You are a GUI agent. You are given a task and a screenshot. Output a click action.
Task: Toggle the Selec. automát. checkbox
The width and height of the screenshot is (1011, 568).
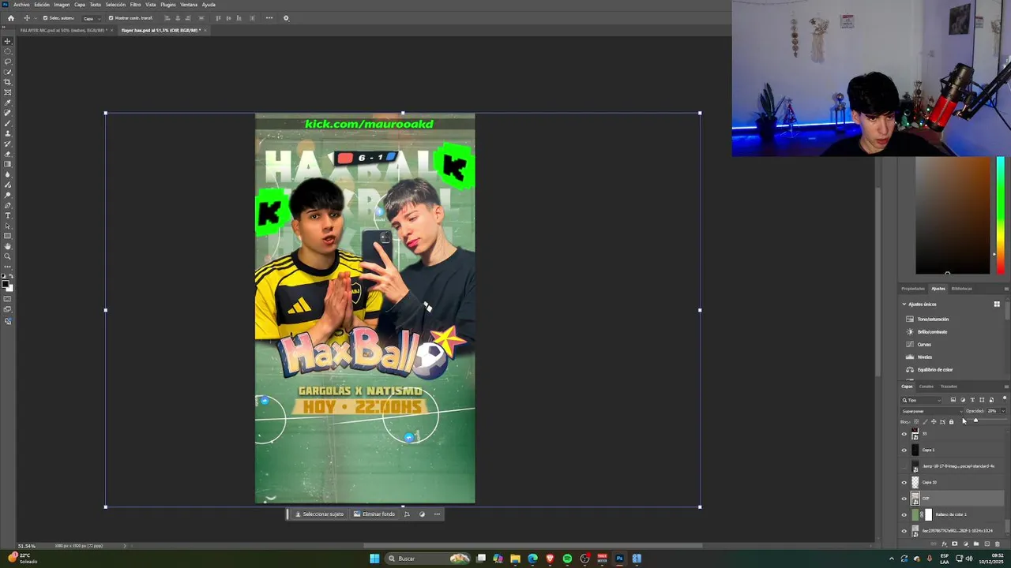45,18
